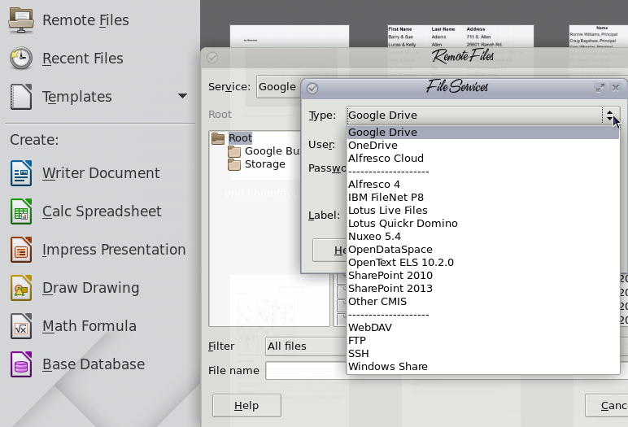Create a new Writer Document
Viewport: 628px width, 427px height.
click(101, 173)
